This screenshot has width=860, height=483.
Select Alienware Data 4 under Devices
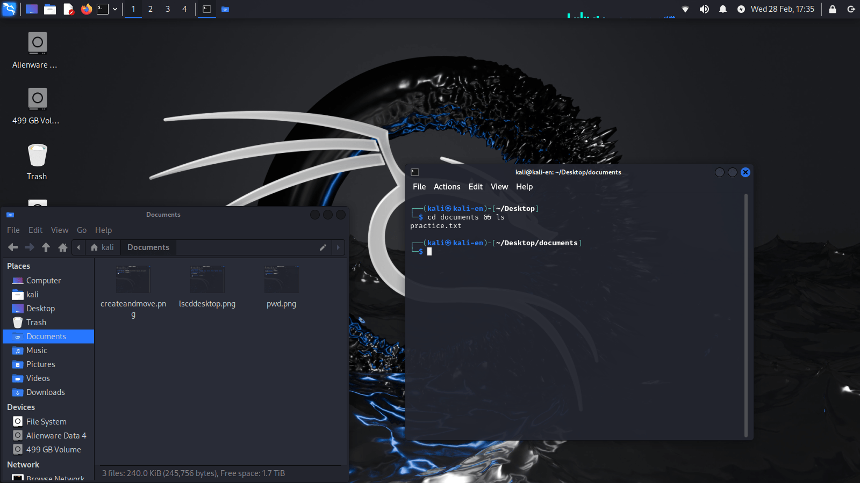pos(48,436)
